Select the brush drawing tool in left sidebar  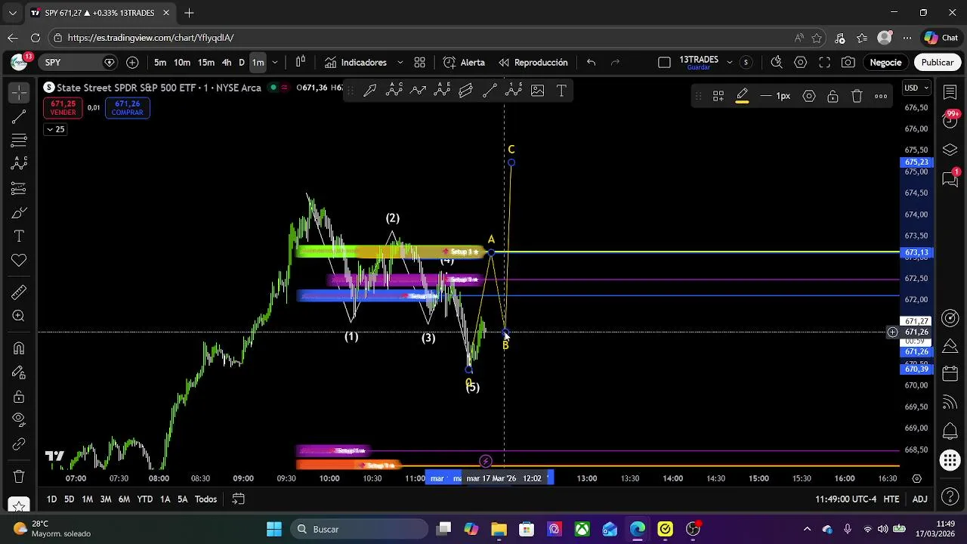click(x=19, y=212)
